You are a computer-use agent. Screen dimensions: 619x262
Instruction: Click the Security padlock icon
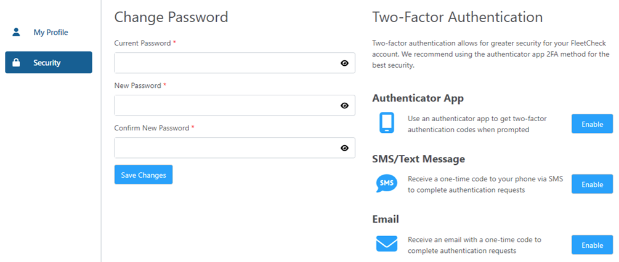pos(17,63)
